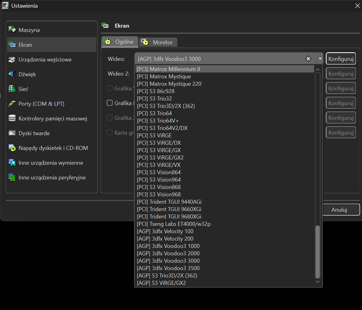Select [AGP] S3 Trio3D/2X (362)
The image size is (362, 310).
pyautogui.click(x=225, y=276)
